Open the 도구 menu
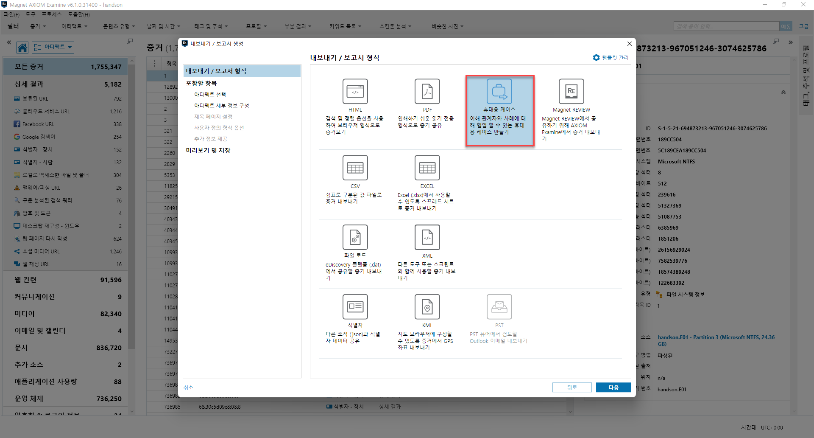 pos(31,14)
